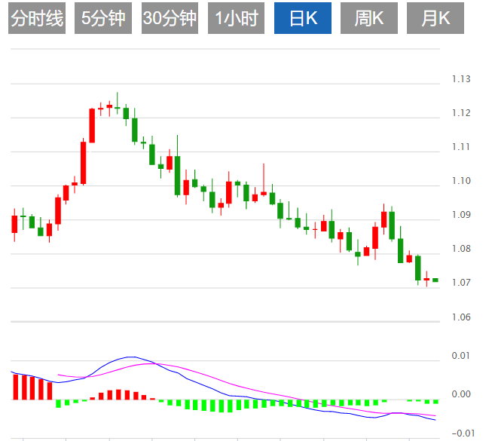Click the 1.11 price axis label

point(461,146)
